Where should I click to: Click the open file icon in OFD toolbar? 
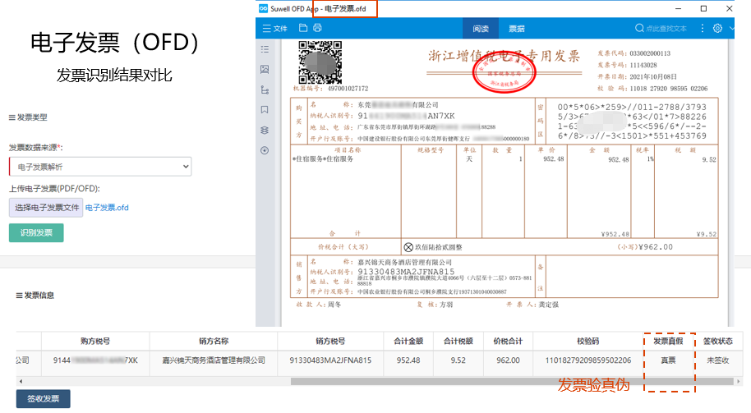(302, 28)
